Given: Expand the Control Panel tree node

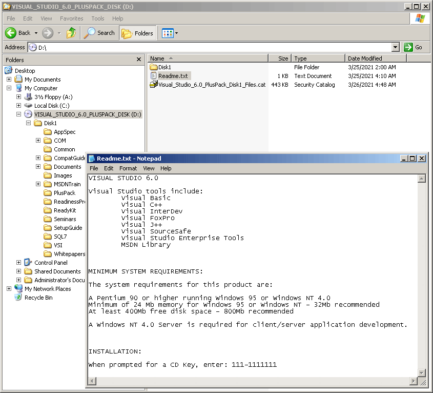Looking at the screenshot, I should (x=18, y=263).
